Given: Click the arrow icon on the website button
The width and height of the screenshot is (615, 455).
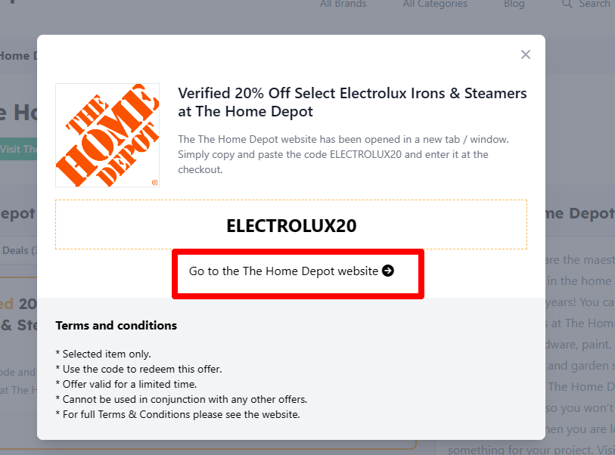Looking at the screenshot, I should 388,271.
